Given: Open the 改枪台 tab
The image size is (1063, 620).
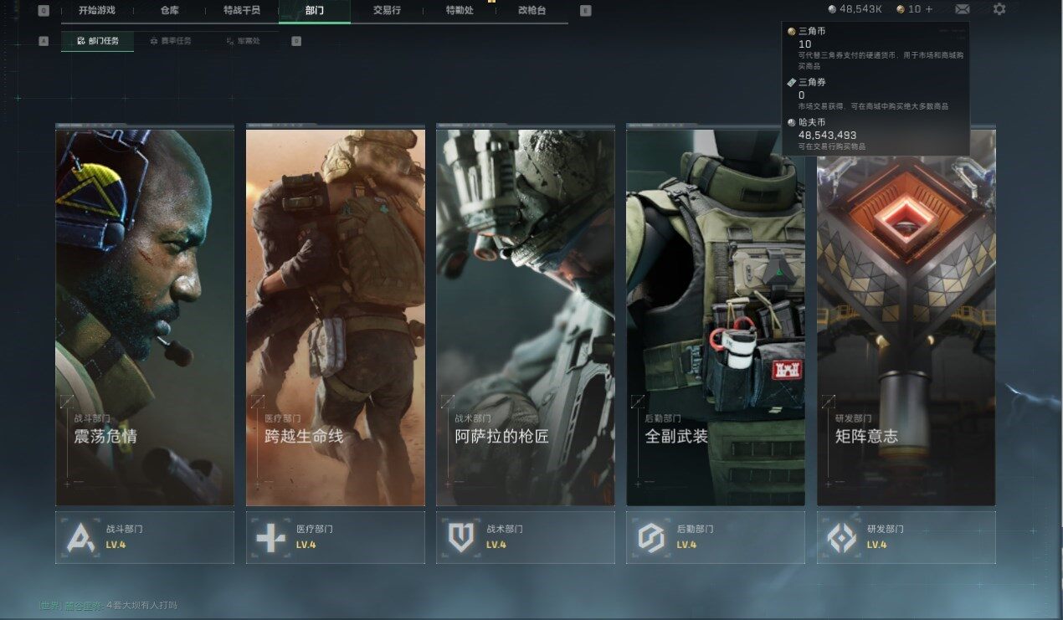Looking at the screenshot, I should [x=532, y=11].
